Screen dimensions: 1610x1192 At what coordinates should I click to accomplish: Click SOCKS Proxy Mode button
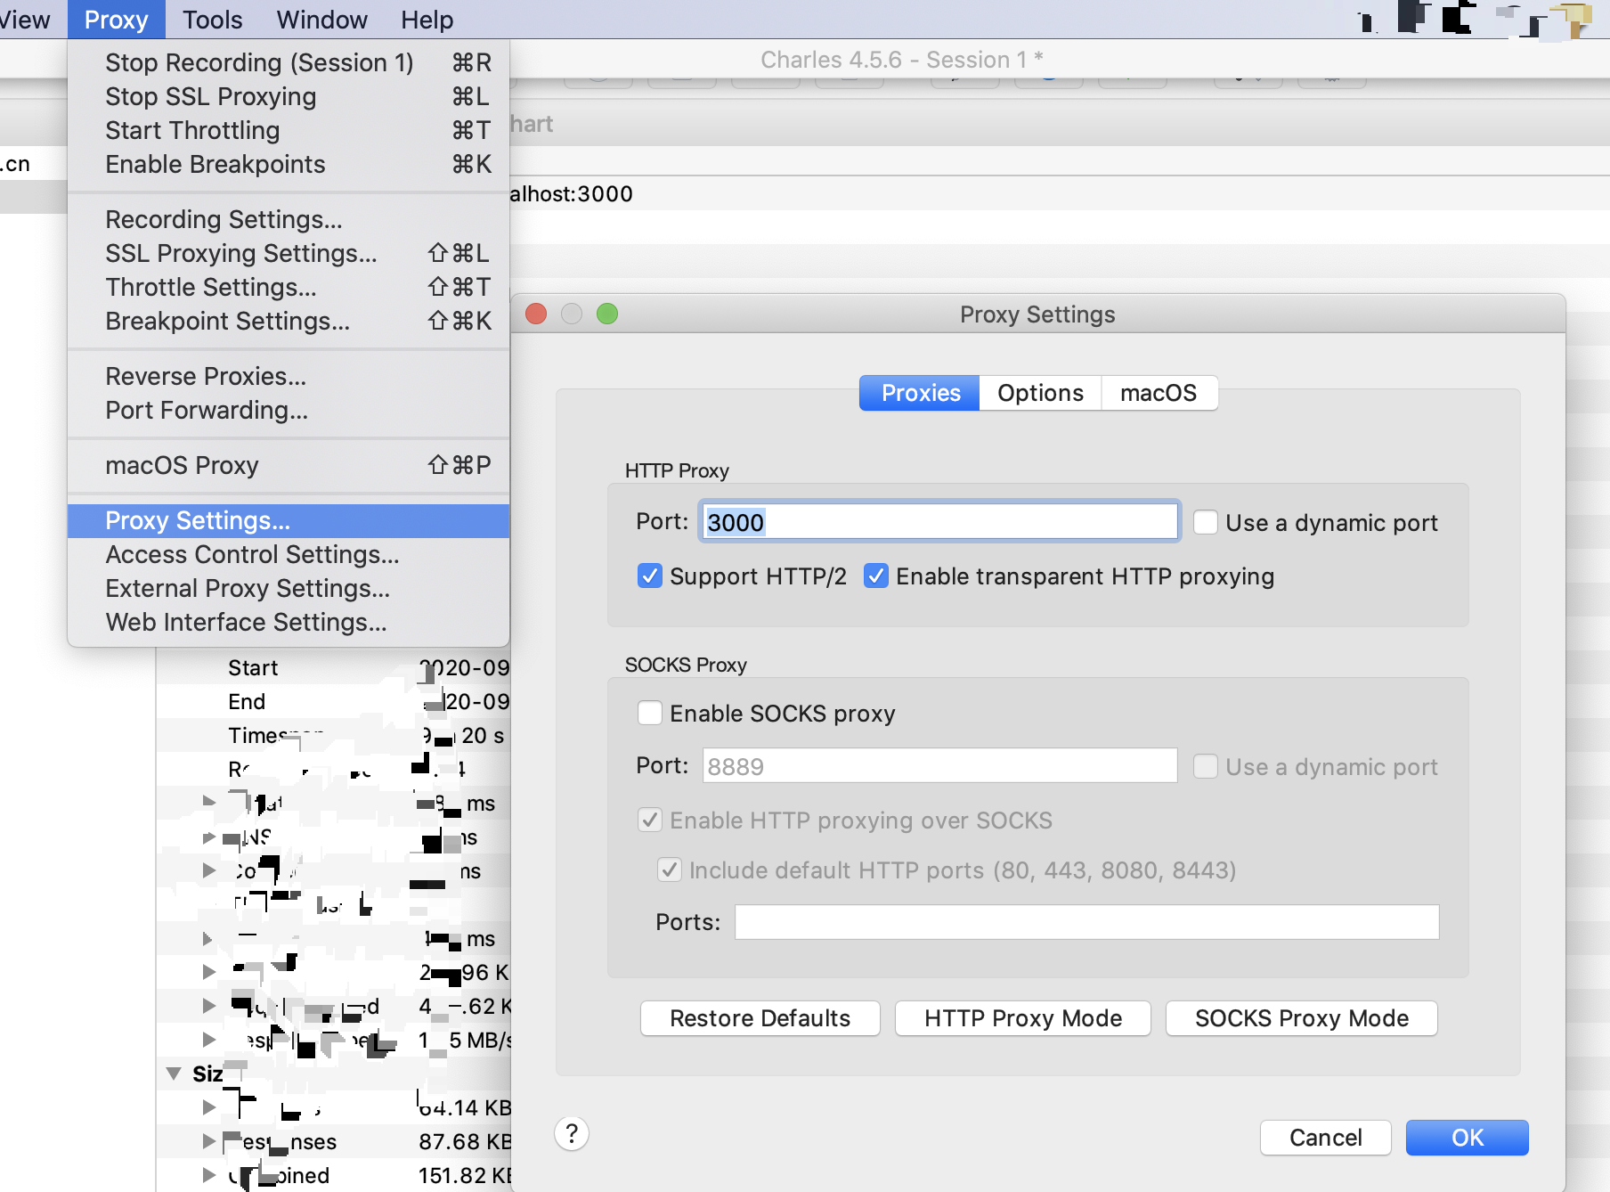click(x=1301, y=1018)
